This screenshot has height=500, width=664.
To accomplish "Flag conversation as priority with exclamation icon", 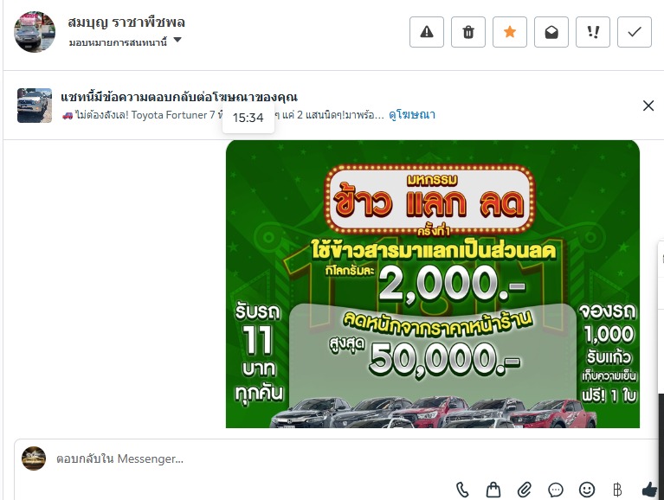I will (593, 32).
